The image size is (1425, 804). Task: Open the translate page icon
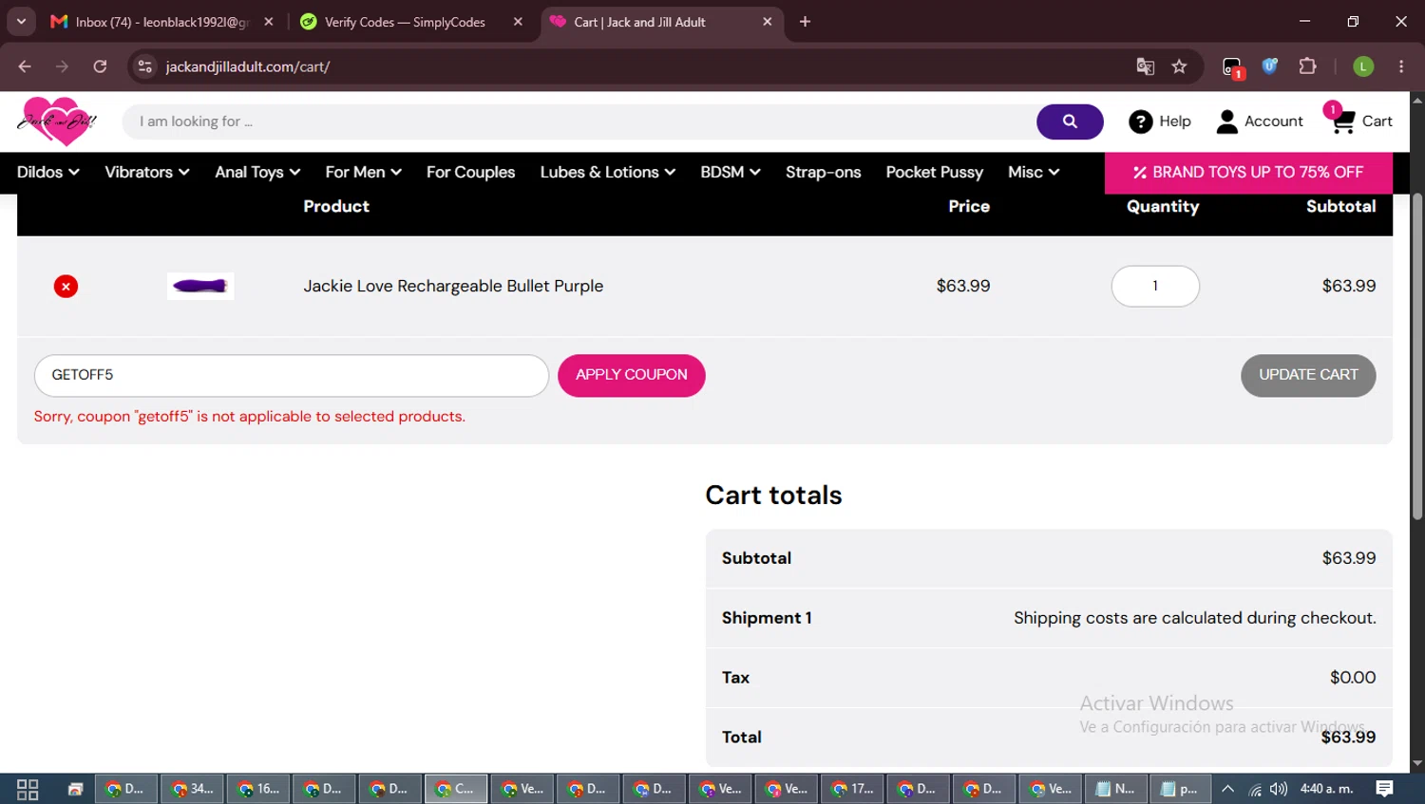click(1145, 66)
